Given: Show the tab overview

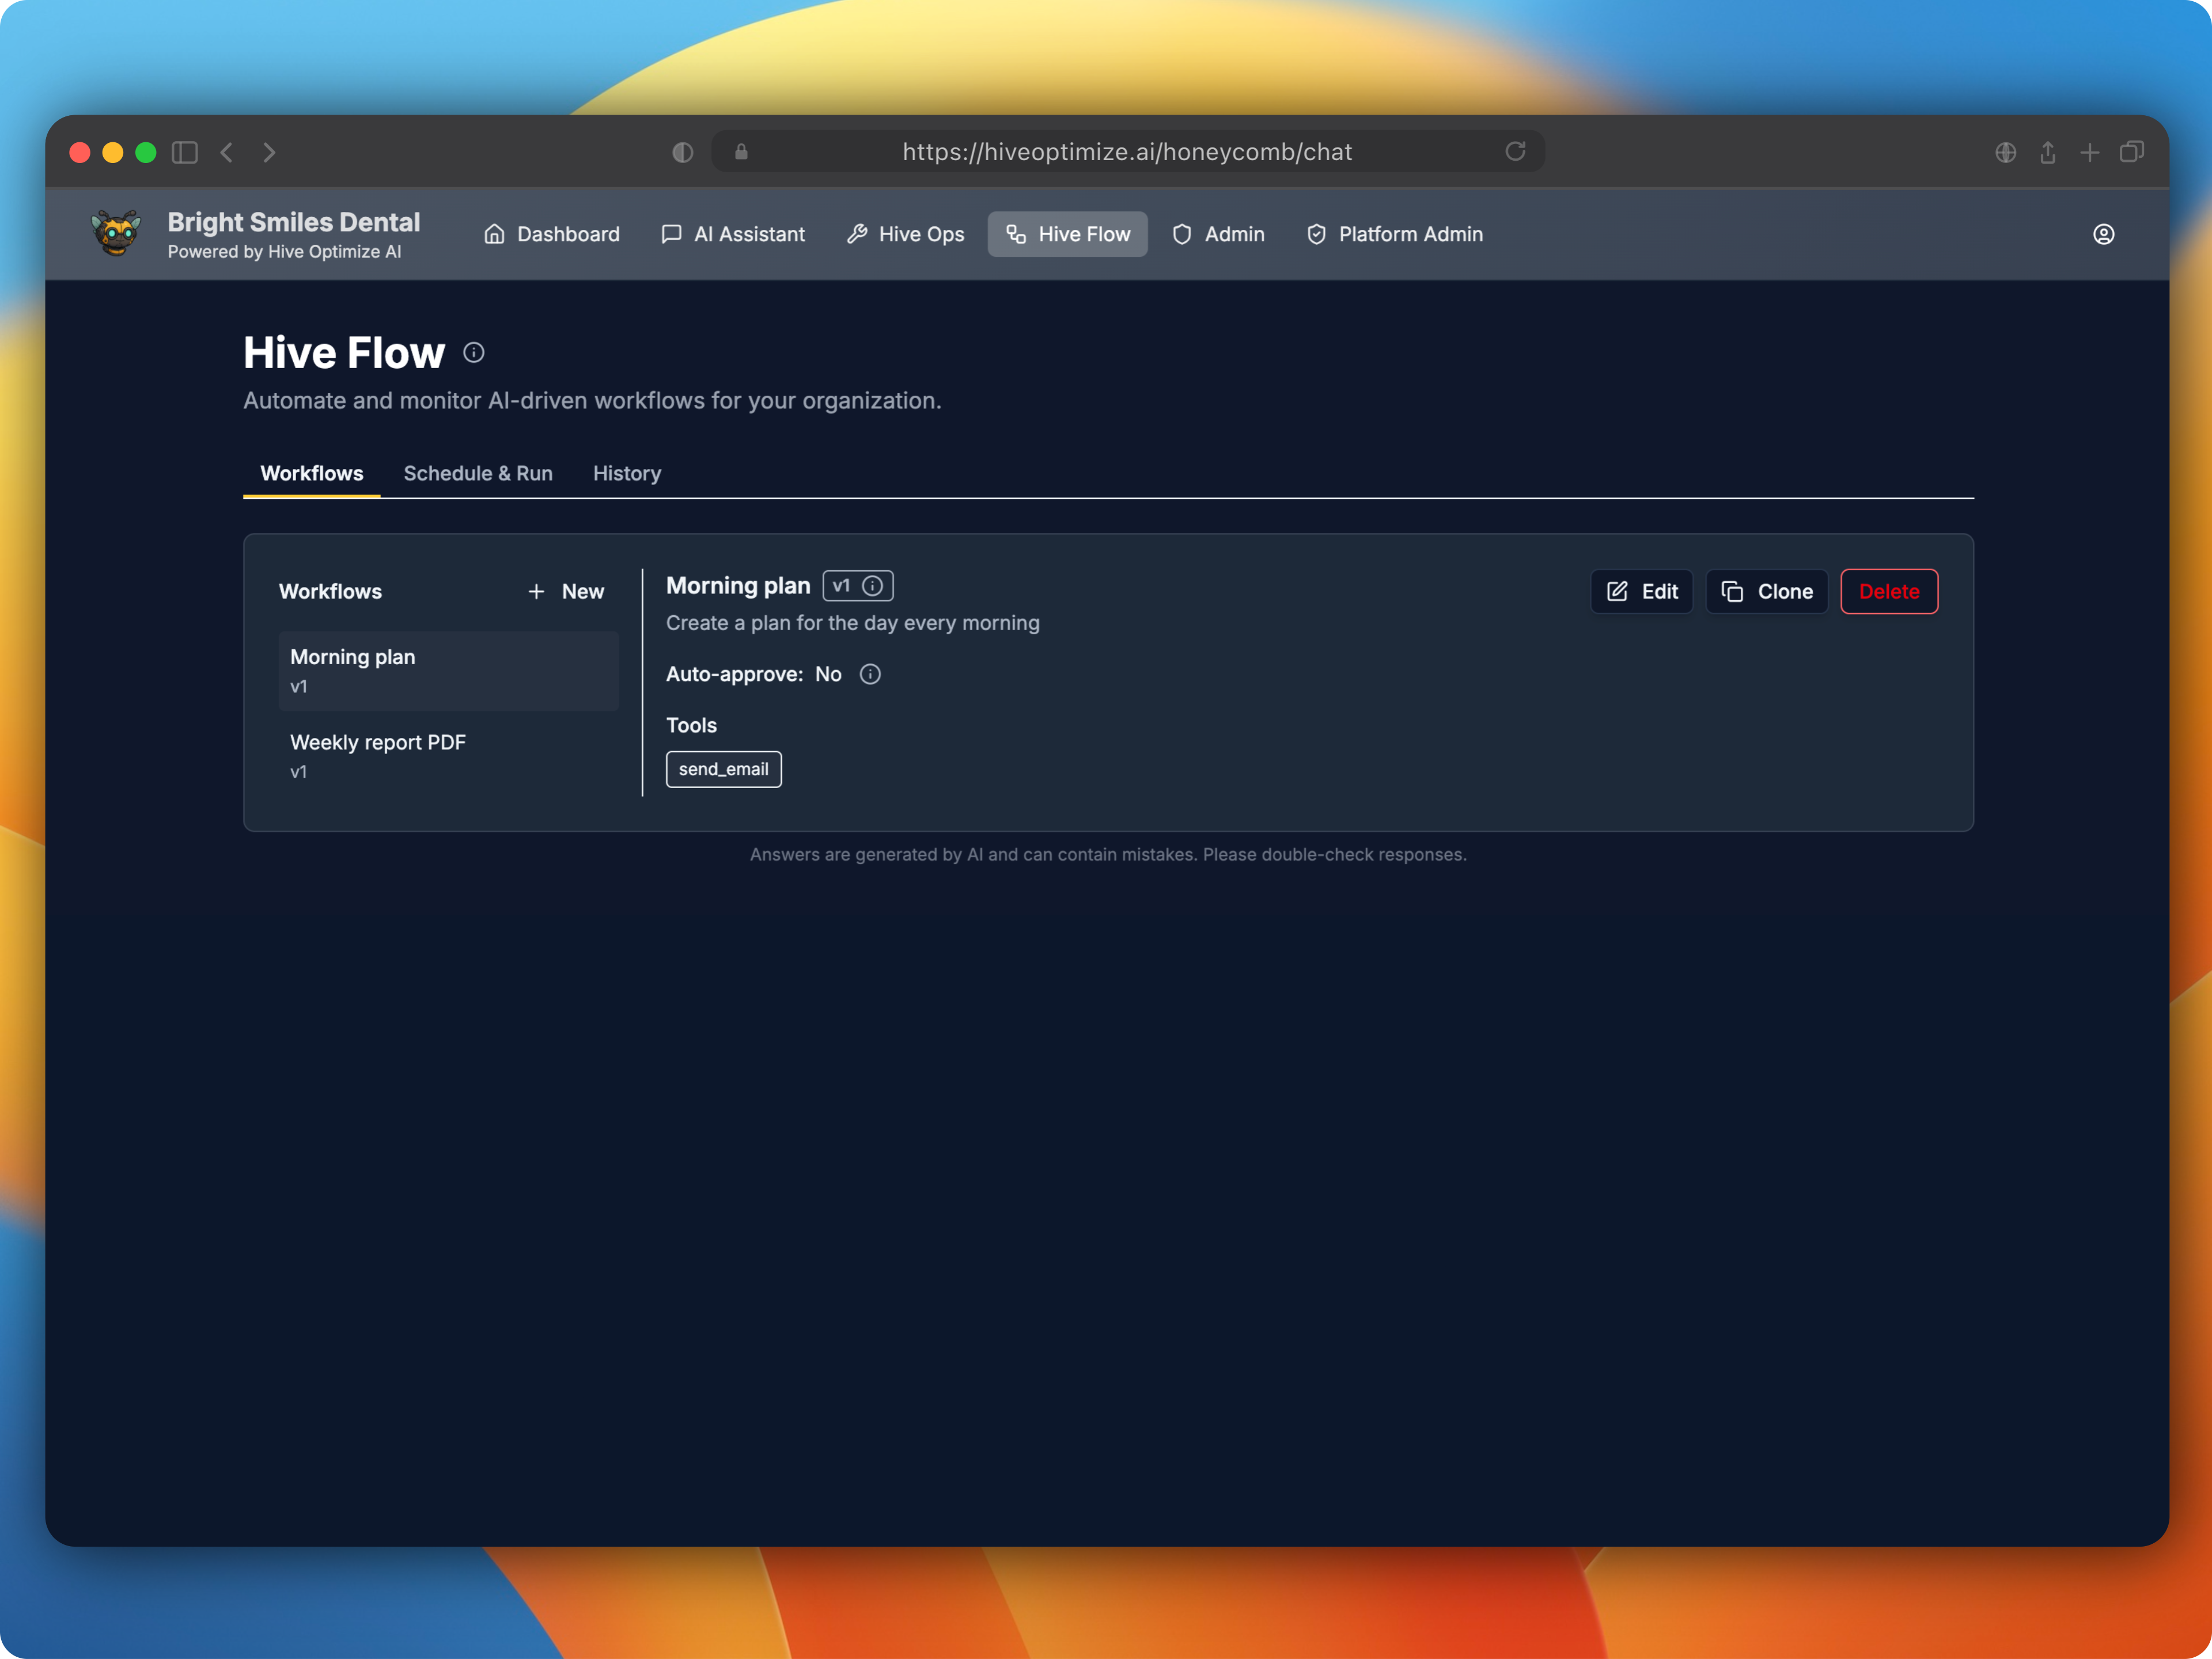Looking at the screenshot, I should 2131,152.
